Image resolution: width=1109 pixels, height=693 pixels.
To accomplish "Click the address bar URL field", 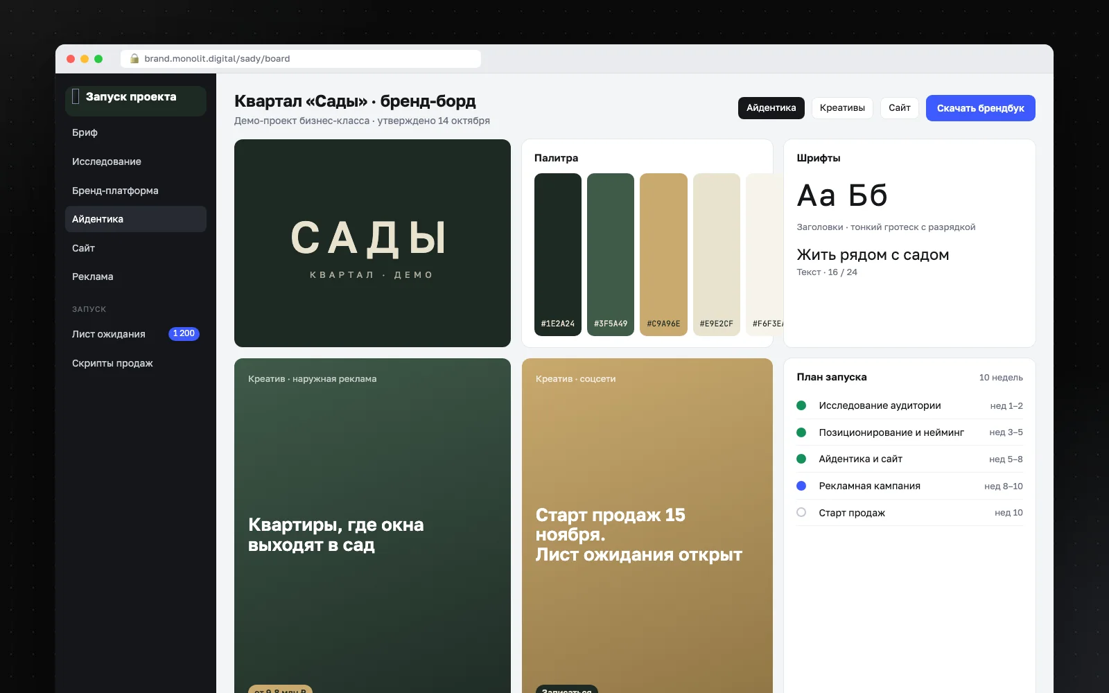I will point(301,59).
